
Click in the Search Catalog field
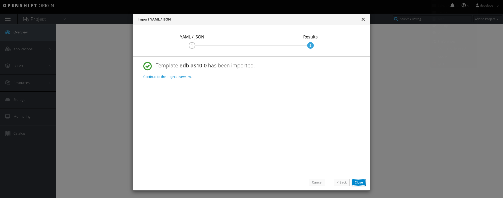432,19
